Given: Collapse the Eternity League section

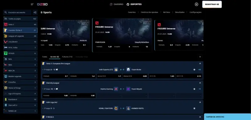Looking at the screenshot, I should pos(200,83).
